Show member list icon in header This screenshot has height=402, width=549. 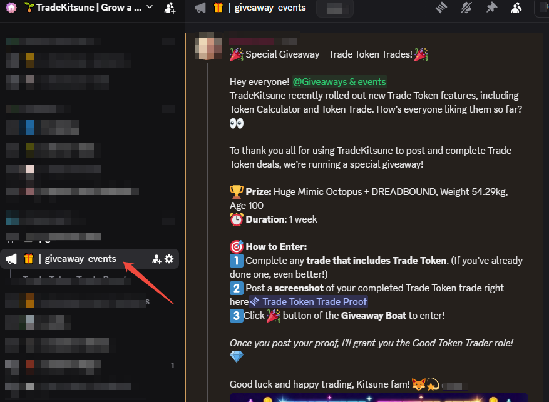(516, 8)
